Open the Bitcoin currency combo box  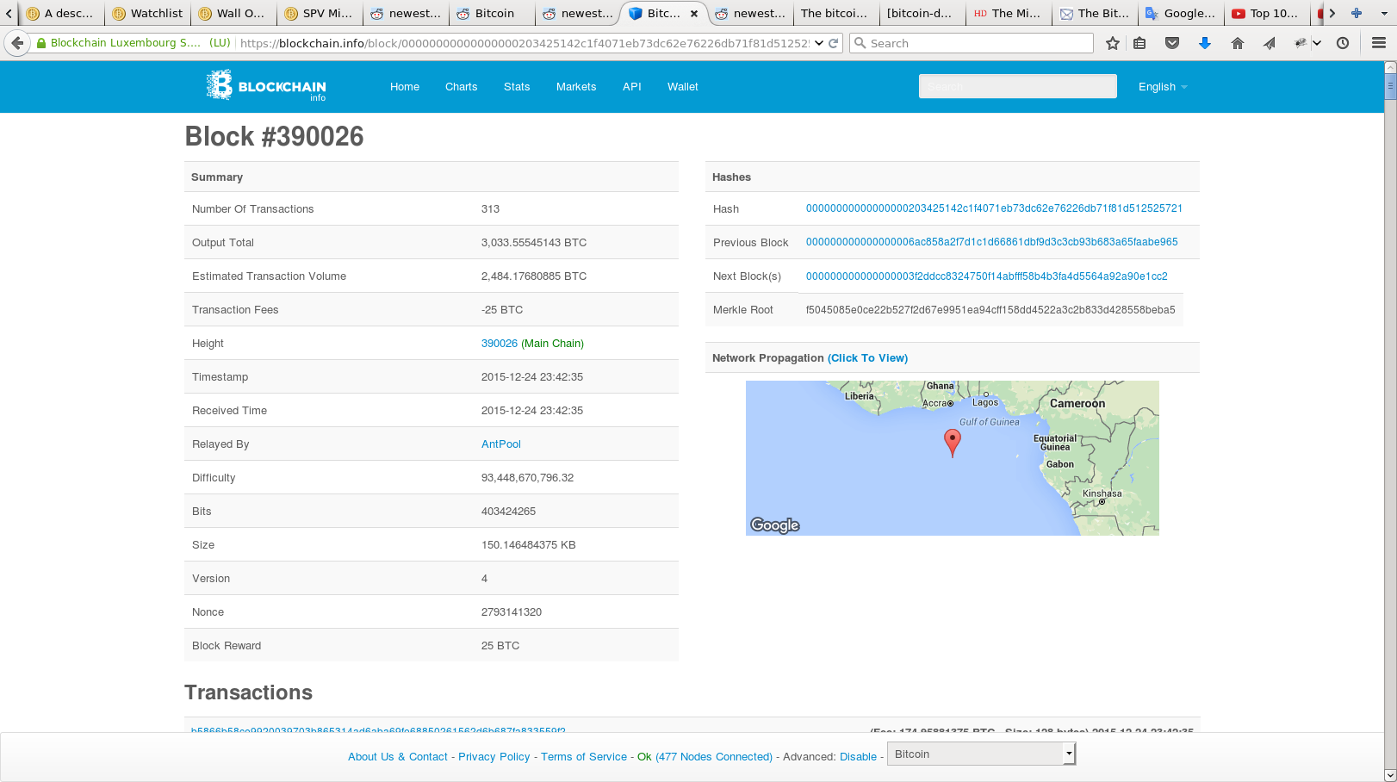click(x=981, y=754)
